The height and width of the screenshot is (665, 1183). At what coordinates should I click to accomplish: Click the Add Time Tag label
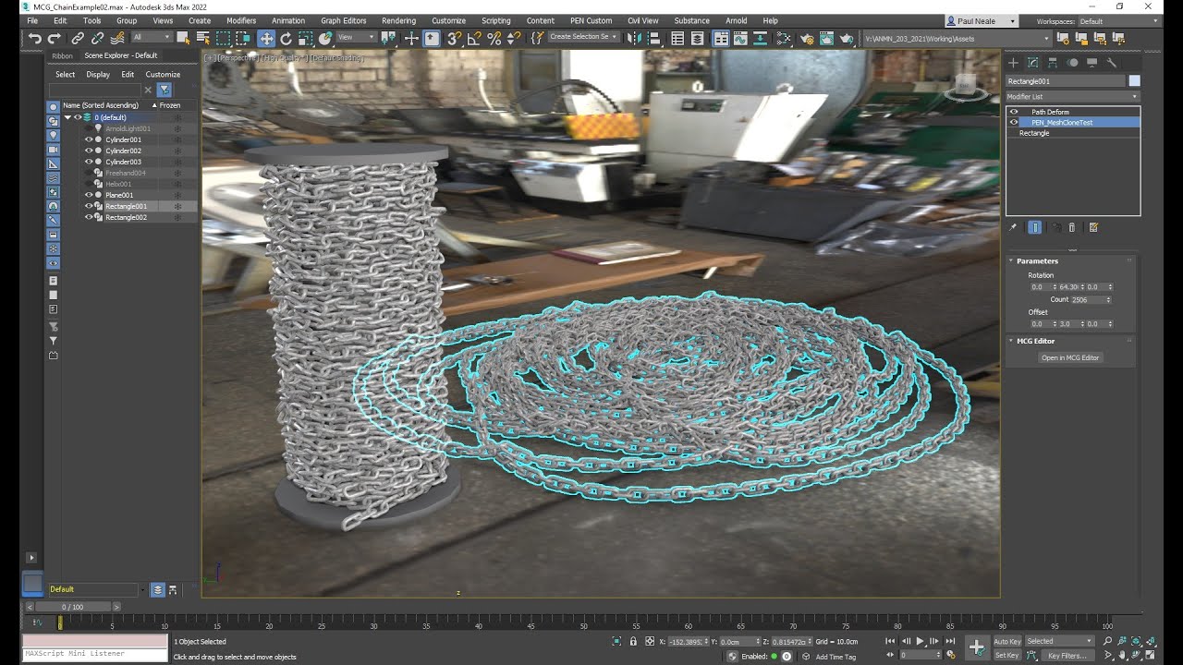(835, 657)
